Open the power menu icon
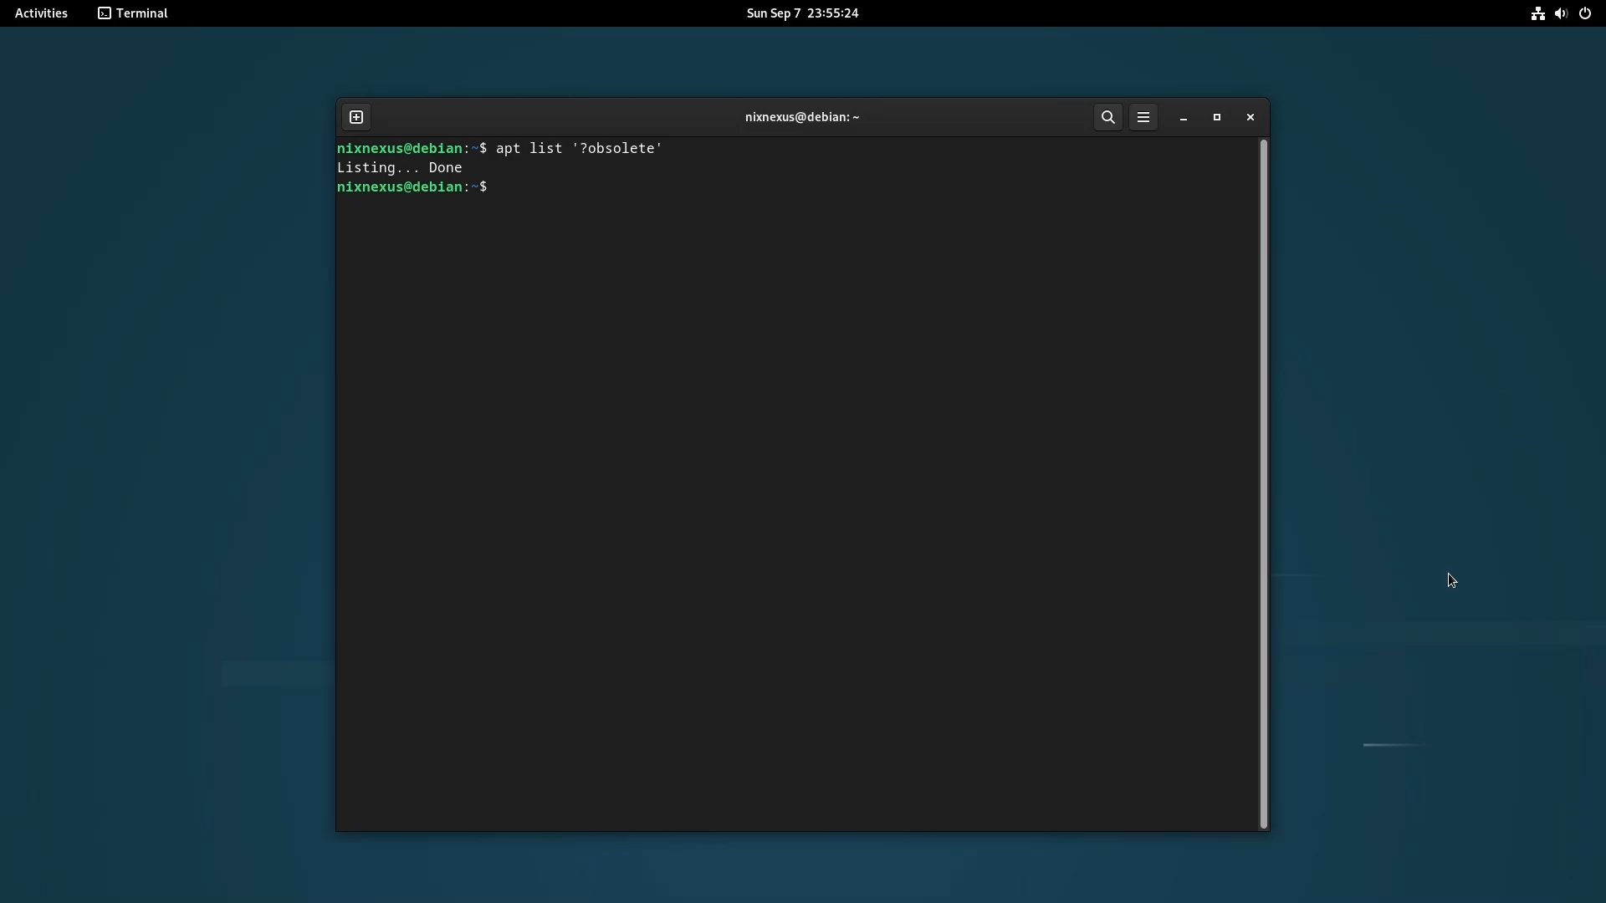The height and width of the screenshot is (903, 1606). tap(1585, 13)
